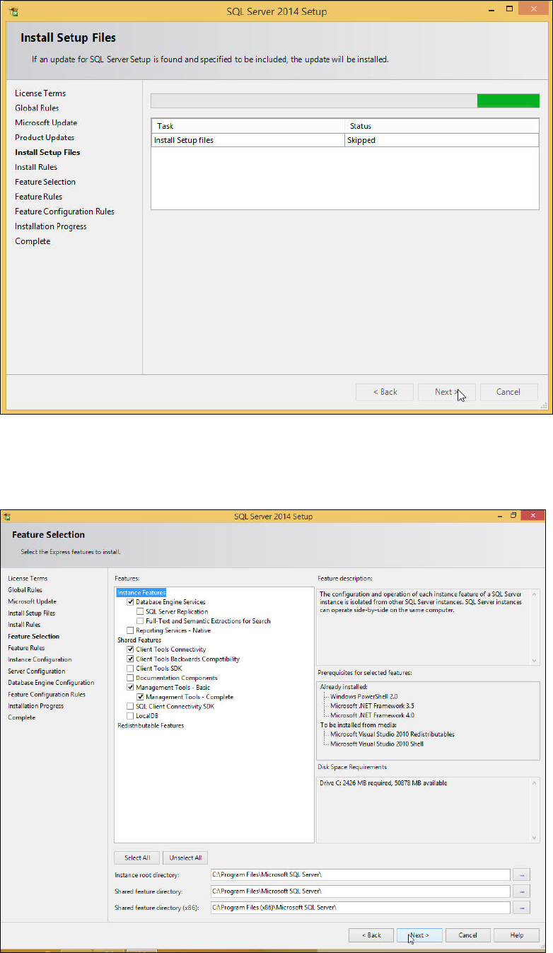Click 'Installation Progress' in Feature Selection sidebar
Screen dimensions: 553x953
(x=35, y=706)
